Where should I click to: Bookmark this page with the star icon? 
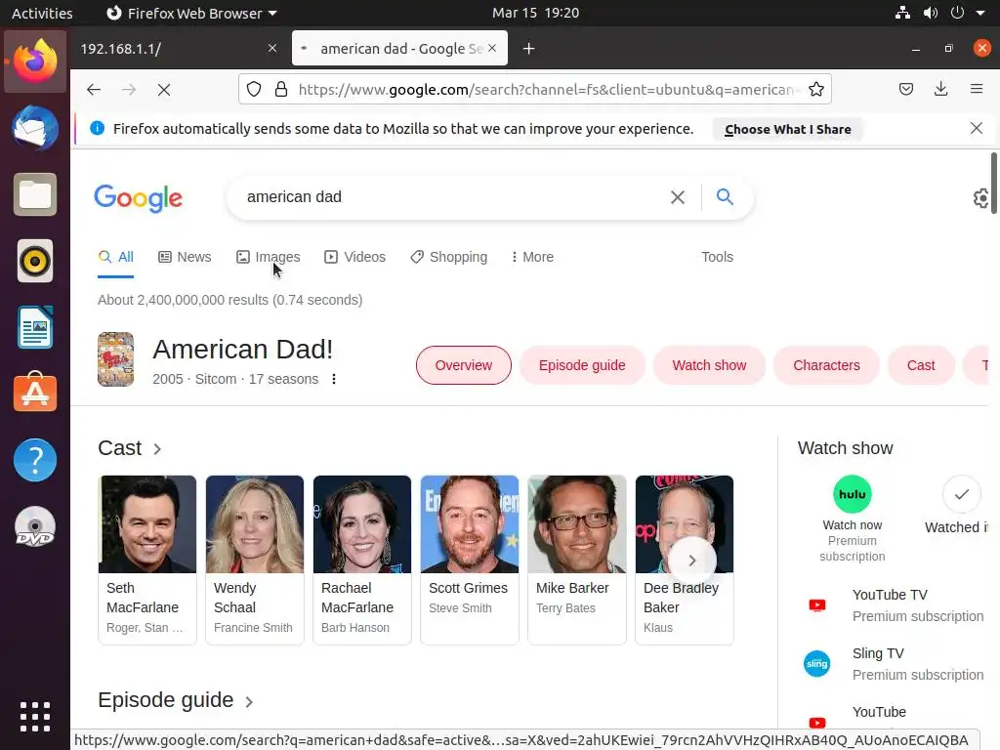(815, 89)
